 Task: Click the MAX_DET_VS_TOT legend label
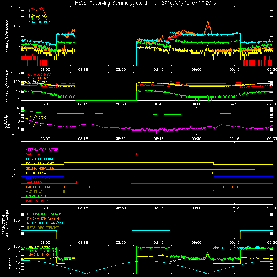click(43, 254)
